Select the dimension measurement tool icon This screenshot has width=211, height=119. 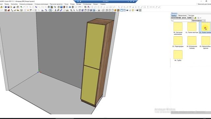click(x=80, y=7)
